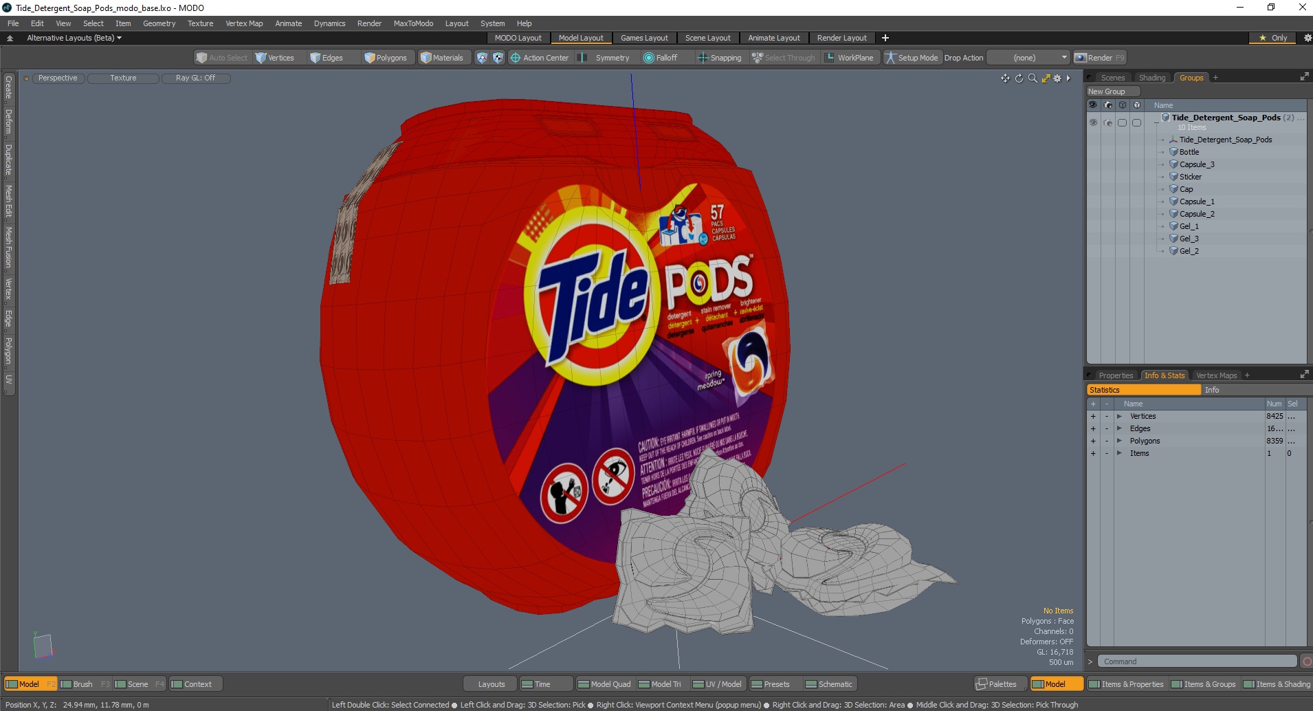Toggle render camera for Tide_Detergent_Soap_Pods group
The height and width of the screenshot is (711, 1313).
pyautogui.click(x=1107, y=122)
